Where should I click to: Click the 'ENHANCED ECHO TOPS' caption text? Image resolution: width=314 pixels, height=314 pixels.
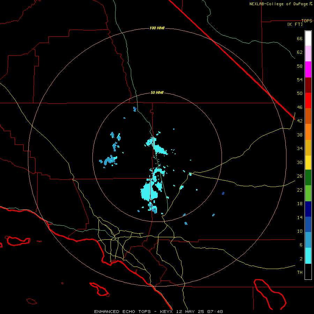pyautogui.click(x=122, y=312)
